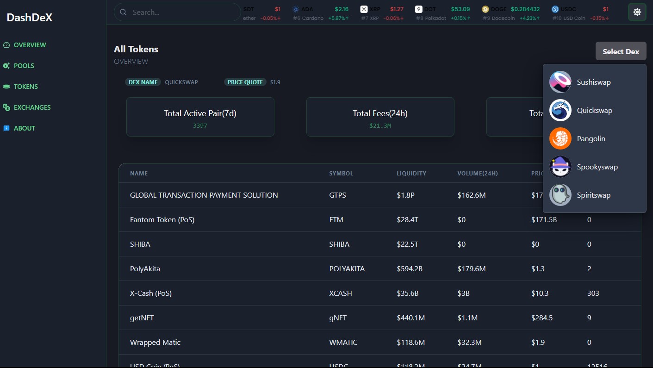Click the $21.3M total fees value
653x368 pixels.
380,125
